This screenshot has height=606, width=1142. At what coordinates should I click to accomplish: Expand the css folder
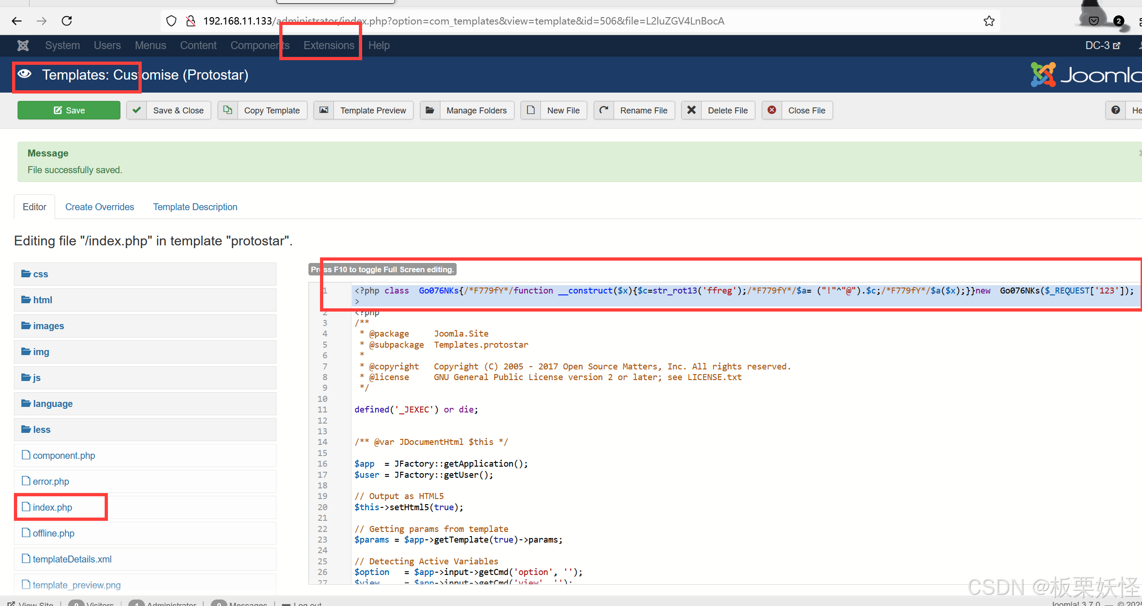point(40,274)
